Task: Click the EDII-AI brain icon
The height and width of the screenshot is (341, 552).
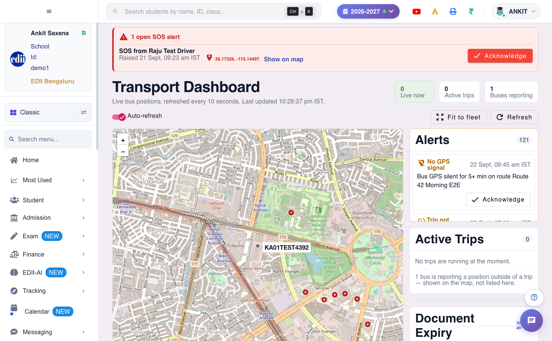Action: click(x=14, y=272)
